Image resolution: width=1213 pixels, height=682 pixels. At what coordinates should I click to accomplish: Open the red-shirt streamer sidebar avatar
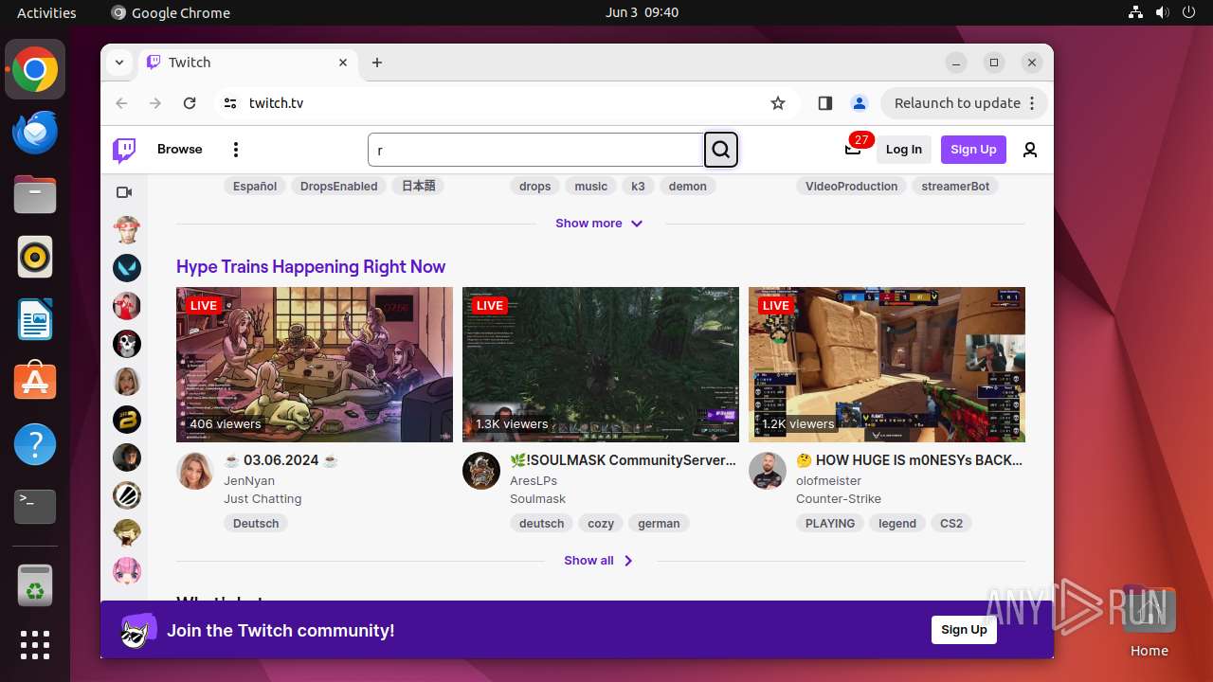point(127,306)
